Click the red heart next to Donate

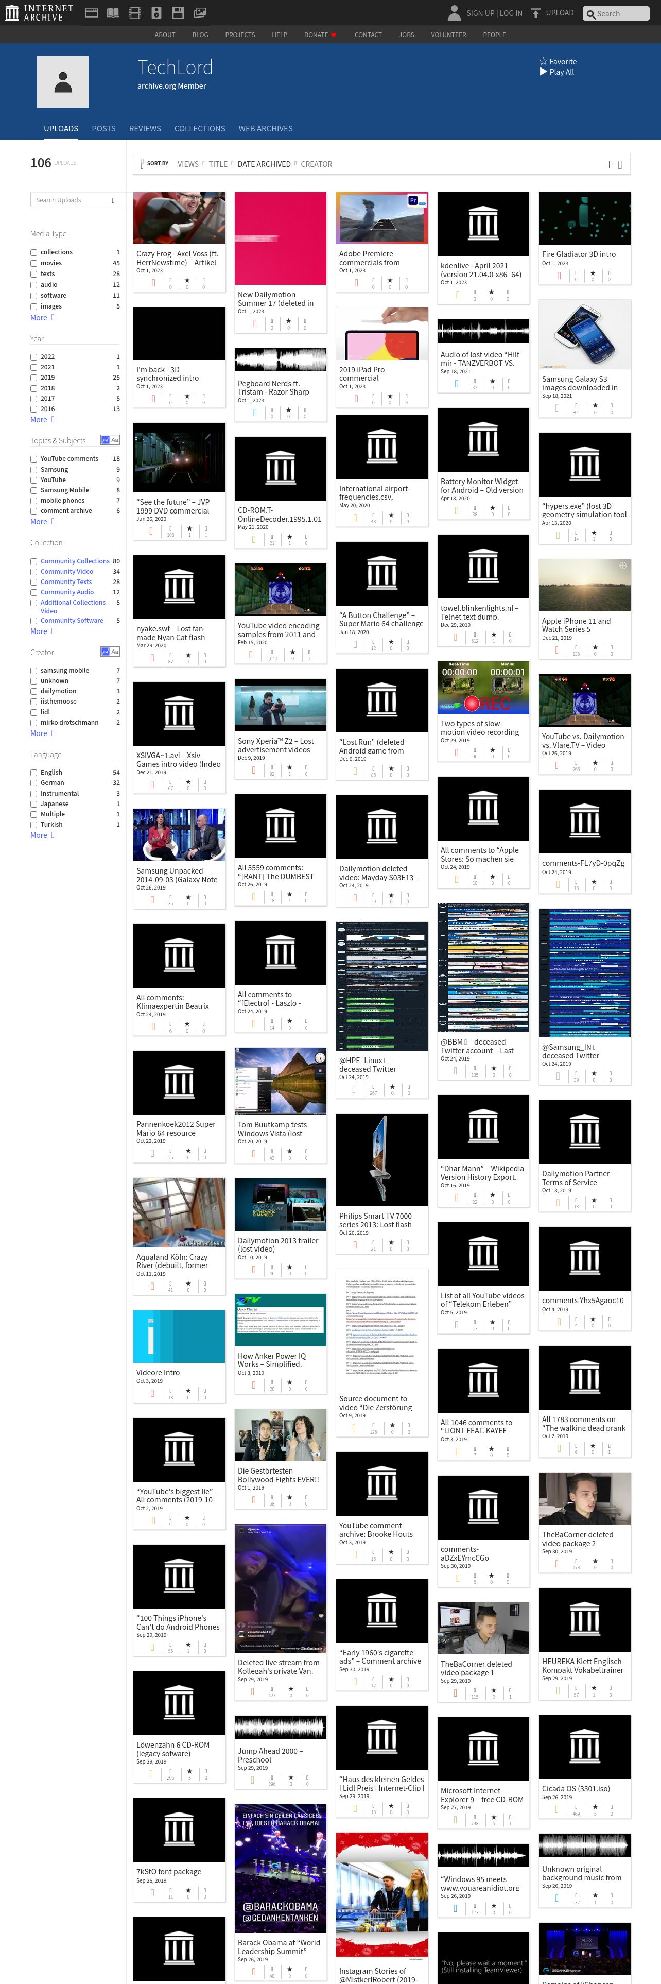tap(333, 35)
